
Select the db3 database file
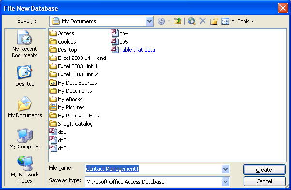pos(58,148)
